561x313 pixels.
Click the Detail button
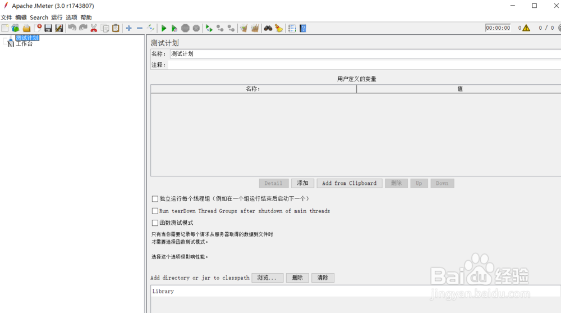[x=274, y=183]
